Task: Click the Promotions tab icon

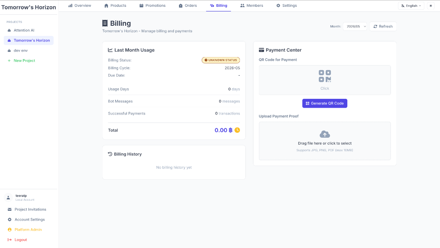Action: point(141,5)
